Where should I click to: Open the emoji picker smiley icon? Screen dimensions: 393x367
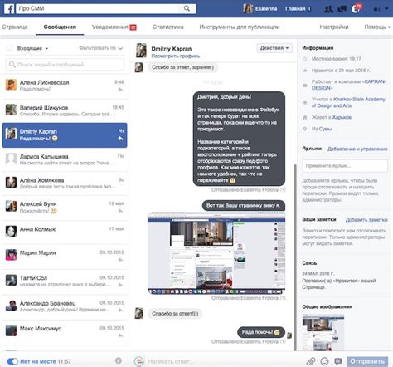[324, 361]
